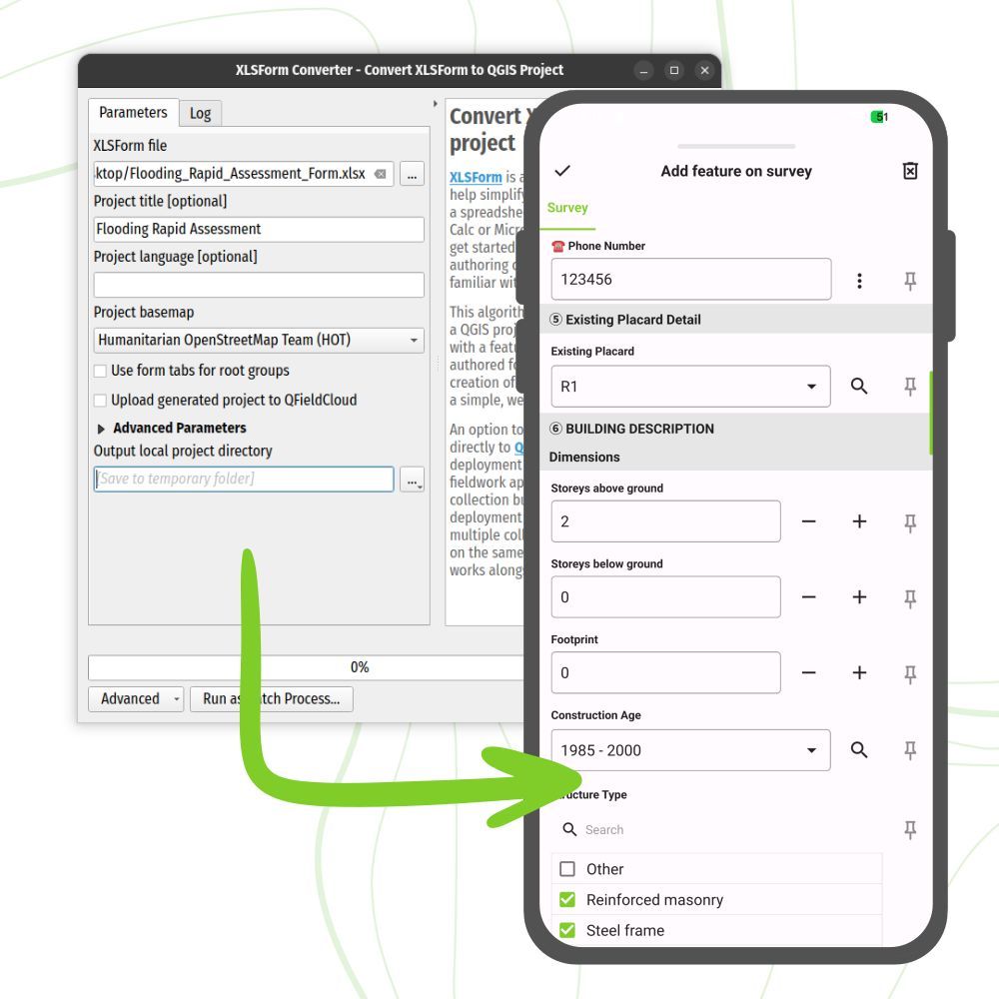This screenshot has width=999, height=999.
Task: Switch to the Log tab
Action: pyautogui.click(x=200, y=114)
